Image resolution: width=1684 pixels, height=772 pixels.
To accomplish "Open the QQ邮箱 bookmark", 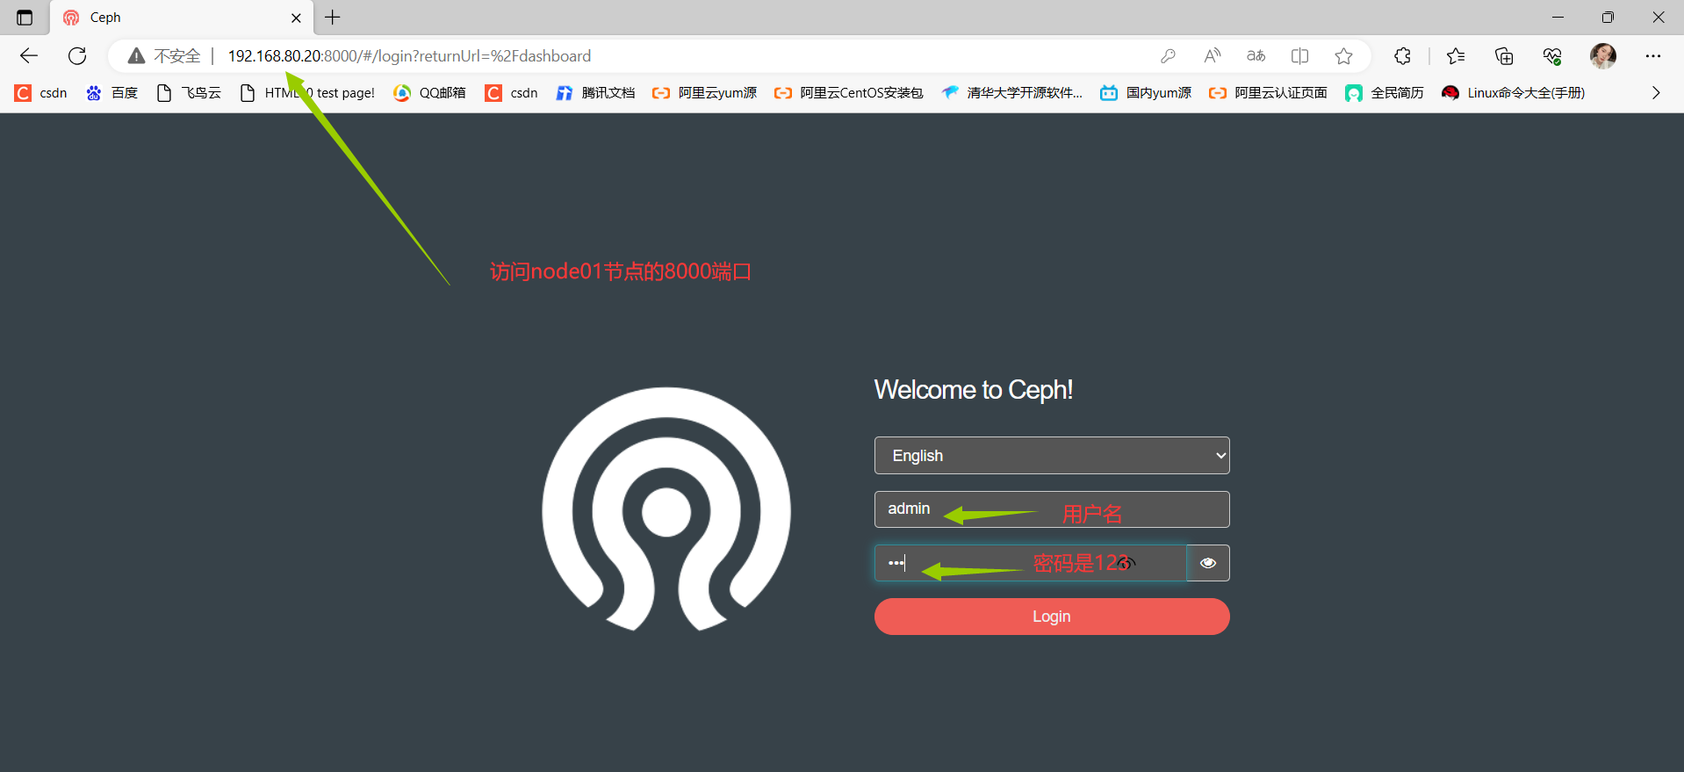I will pos(429,93).
